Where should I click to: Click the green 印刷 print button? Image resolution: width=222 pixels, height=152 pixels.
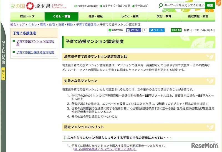click(176, 30)
